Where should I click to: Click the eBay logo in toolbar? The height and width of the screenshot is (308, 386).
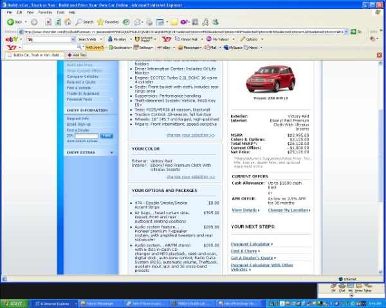tap(12, 39)
